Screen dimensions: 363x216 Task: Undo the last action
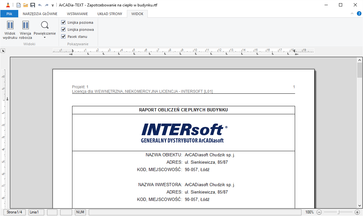pyautogui.click(x=40, y=5)
